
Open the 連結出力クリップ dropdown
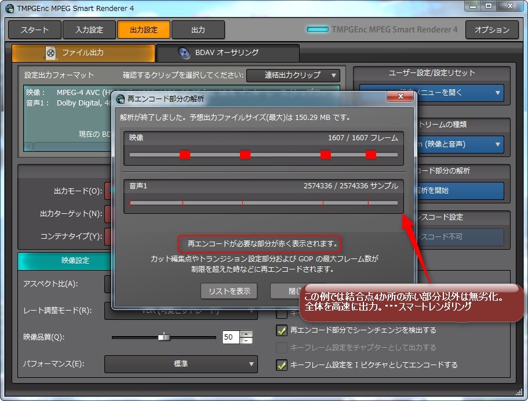tap(293, 75)
